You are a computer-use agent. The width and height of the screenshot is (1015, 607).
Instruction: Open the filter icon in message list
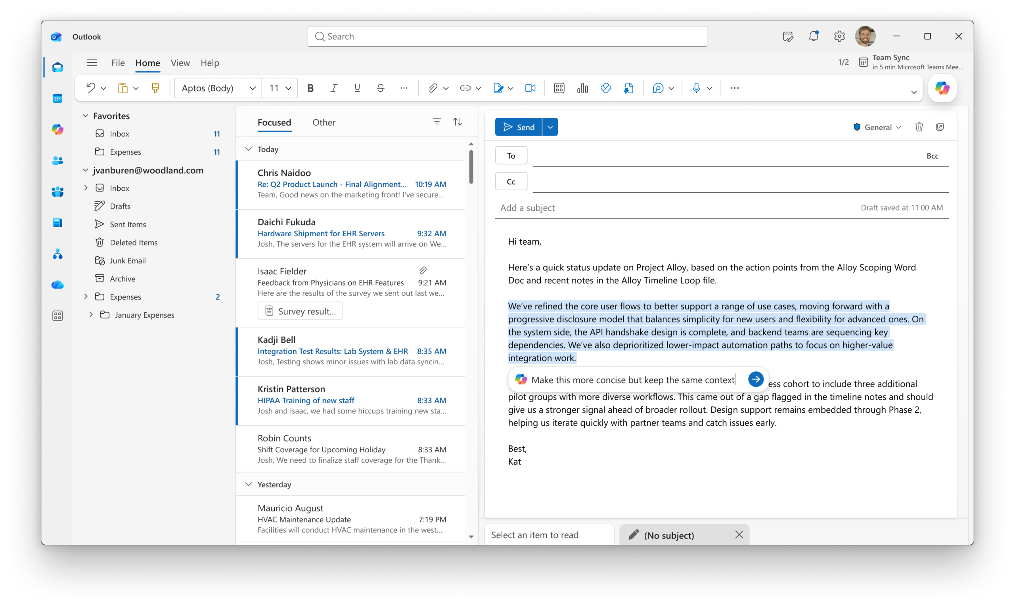(x=437, y=121)
